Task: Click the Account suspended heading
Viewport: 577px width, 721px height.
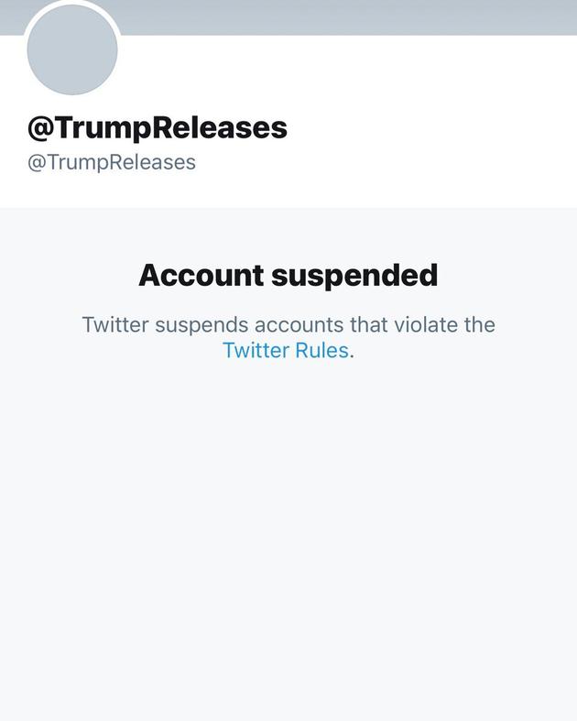Action: [x=288, y=275]
